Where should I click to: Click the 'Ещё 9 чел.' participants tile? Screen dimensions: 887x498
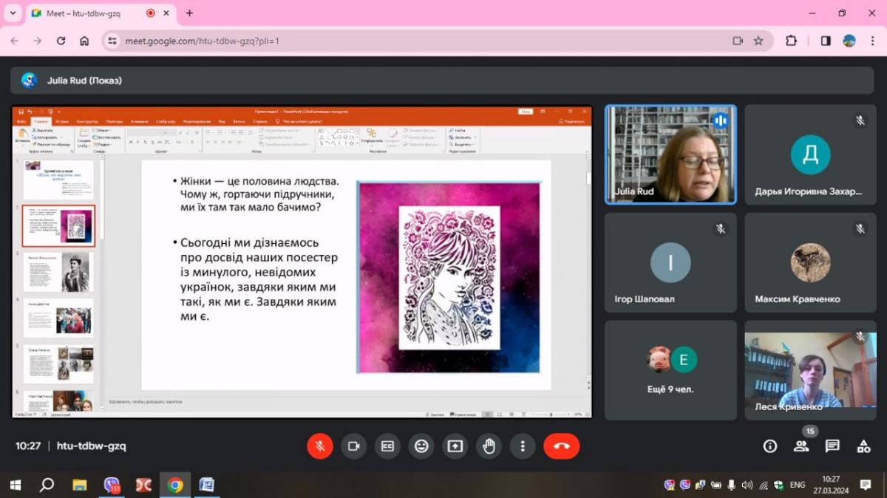click(670, 369)
